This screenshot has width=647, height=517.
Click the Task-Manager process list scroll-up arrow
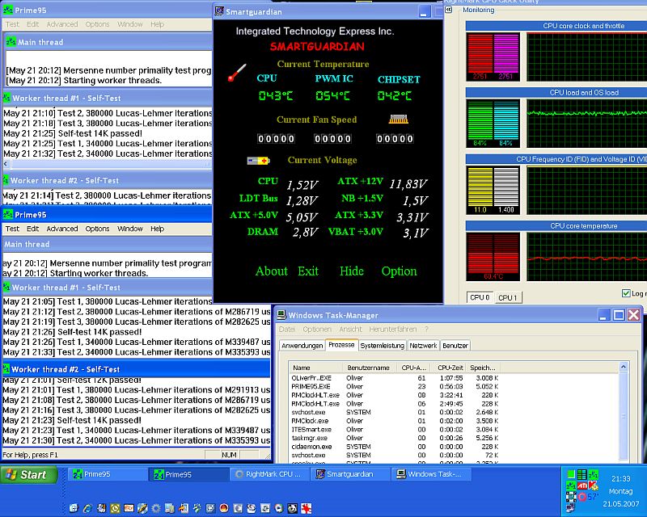pos(624,367)
